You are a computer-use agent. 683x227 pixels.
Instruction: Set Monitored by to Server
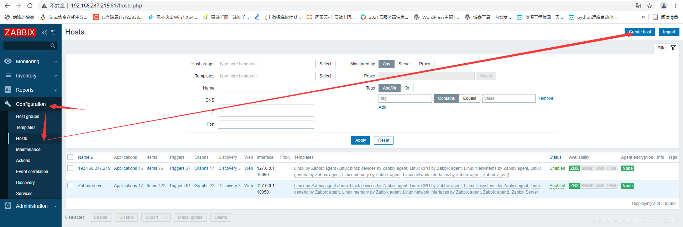point(405,64)
